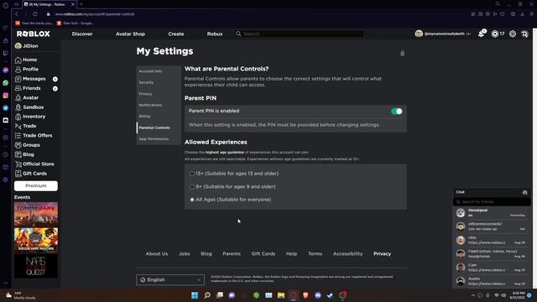Open Create in the top navigation

176,34
